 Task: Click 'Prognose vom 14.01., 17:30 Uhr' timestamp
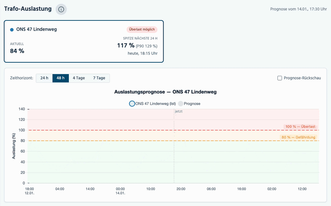click(x=299, y=9)
